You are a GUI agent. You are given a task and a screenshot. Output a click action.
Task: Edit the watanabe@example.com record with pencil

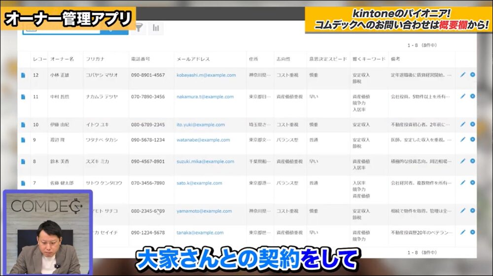coord(462,139)
